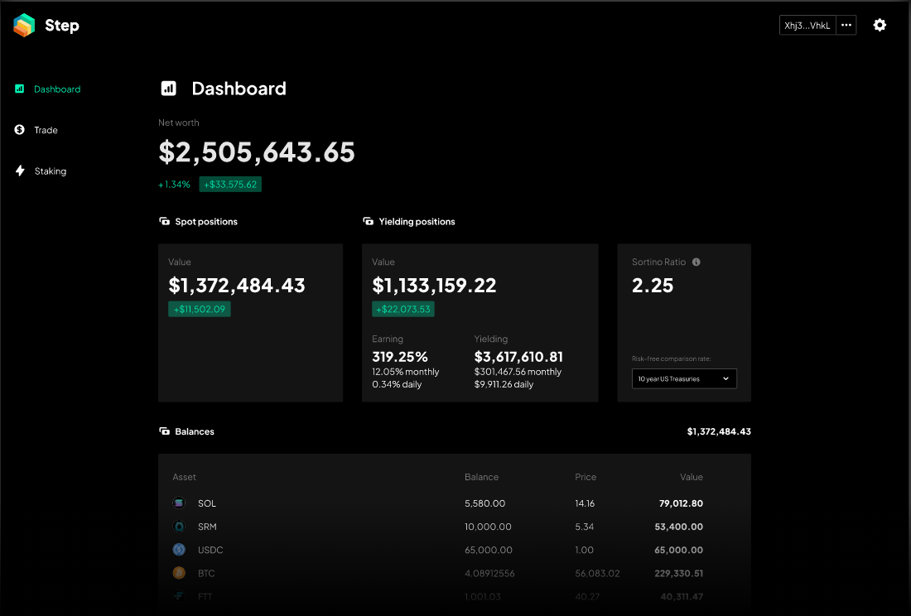Image resolution: width=911 pixels, height=616 pixels.
Task: Click the Sortino Ratio info icon
Action: [x=696, y=262]
